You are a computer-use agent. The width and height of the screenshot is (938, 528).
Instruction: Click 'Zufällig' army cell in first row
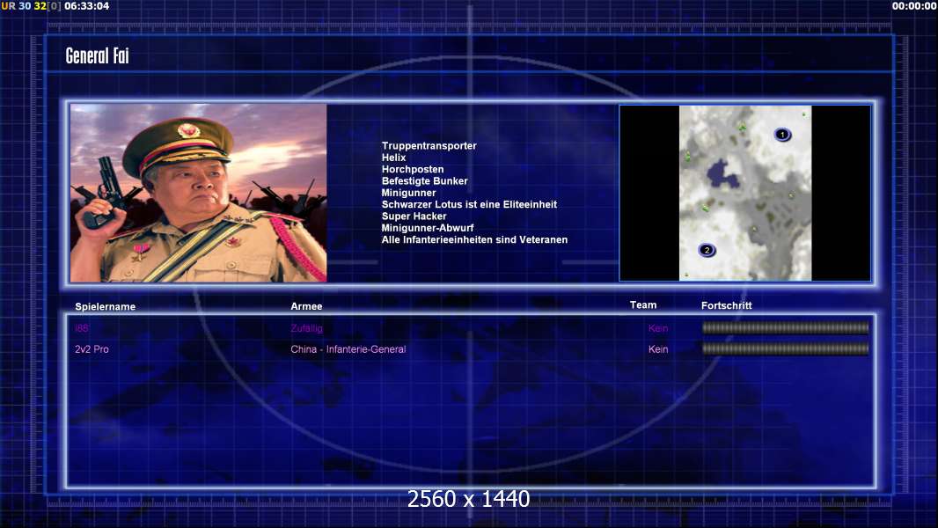306,328
